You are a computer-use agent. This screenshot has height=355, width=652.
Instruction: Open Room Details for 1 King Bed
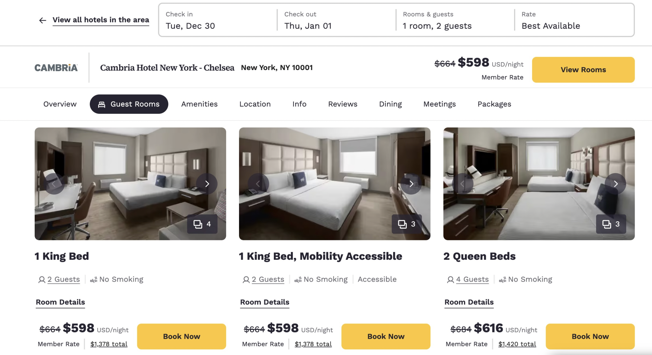pyautogui.click(x=60, y=302)
